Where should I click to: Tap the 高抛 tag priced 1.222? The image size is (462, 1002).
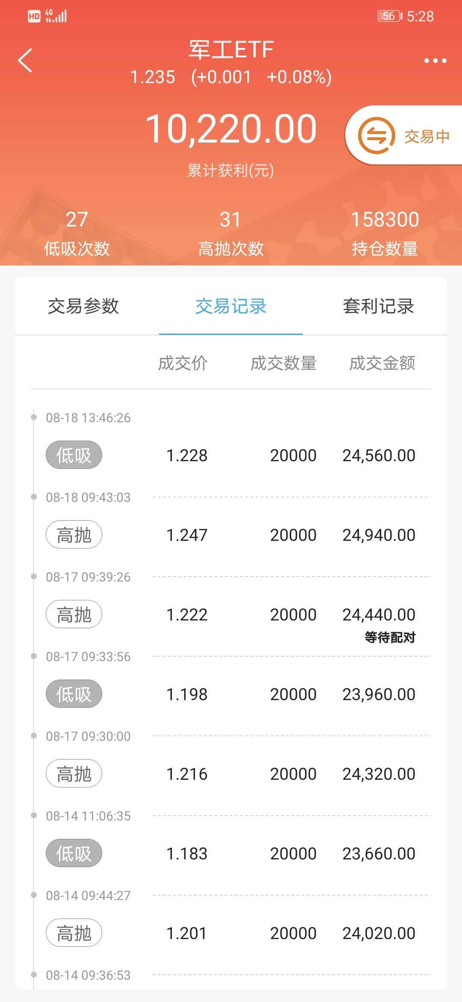pyautogui.click(x=74, y=614)
